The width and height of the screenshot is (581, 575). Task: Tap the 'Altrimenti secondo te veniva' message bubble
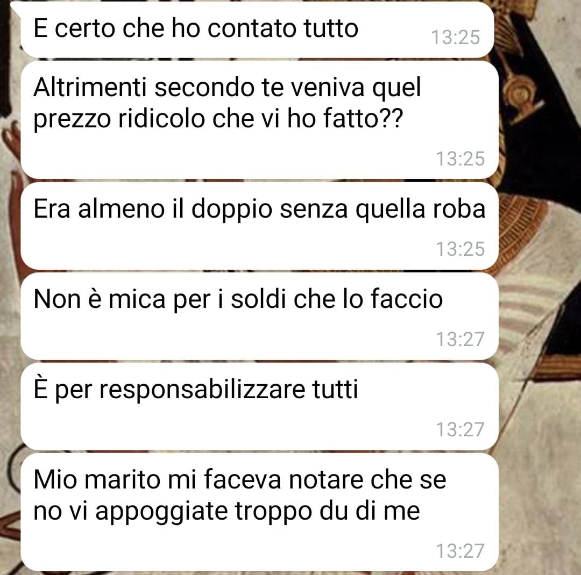tap(259, 120)
